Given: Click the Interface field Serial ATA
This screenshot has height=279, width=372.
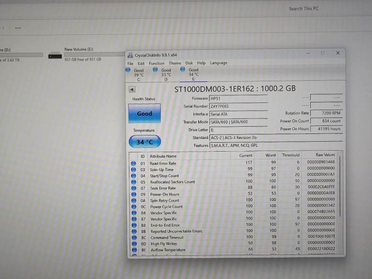Looking at the screenshot, I should pyautogui.click(x=238, y=114).
